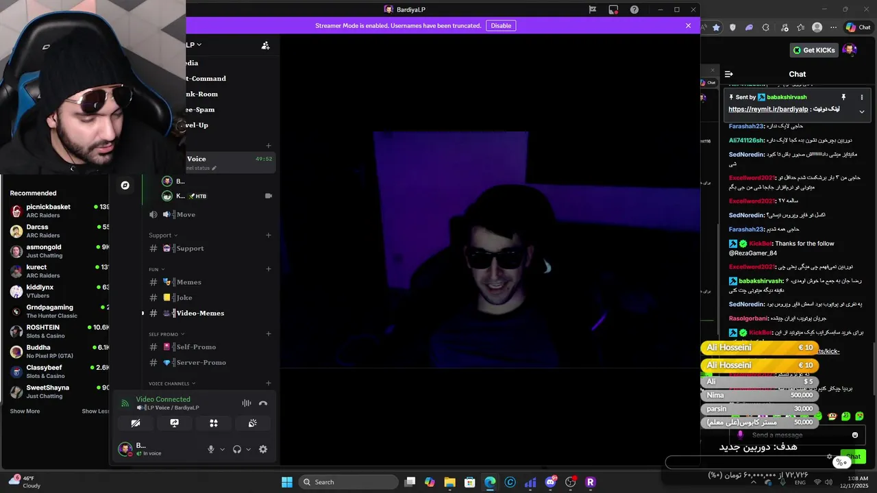This screenshot has height=493, width=877.
Task: Open Edge browser profile avatar
Action: [817, 27]
